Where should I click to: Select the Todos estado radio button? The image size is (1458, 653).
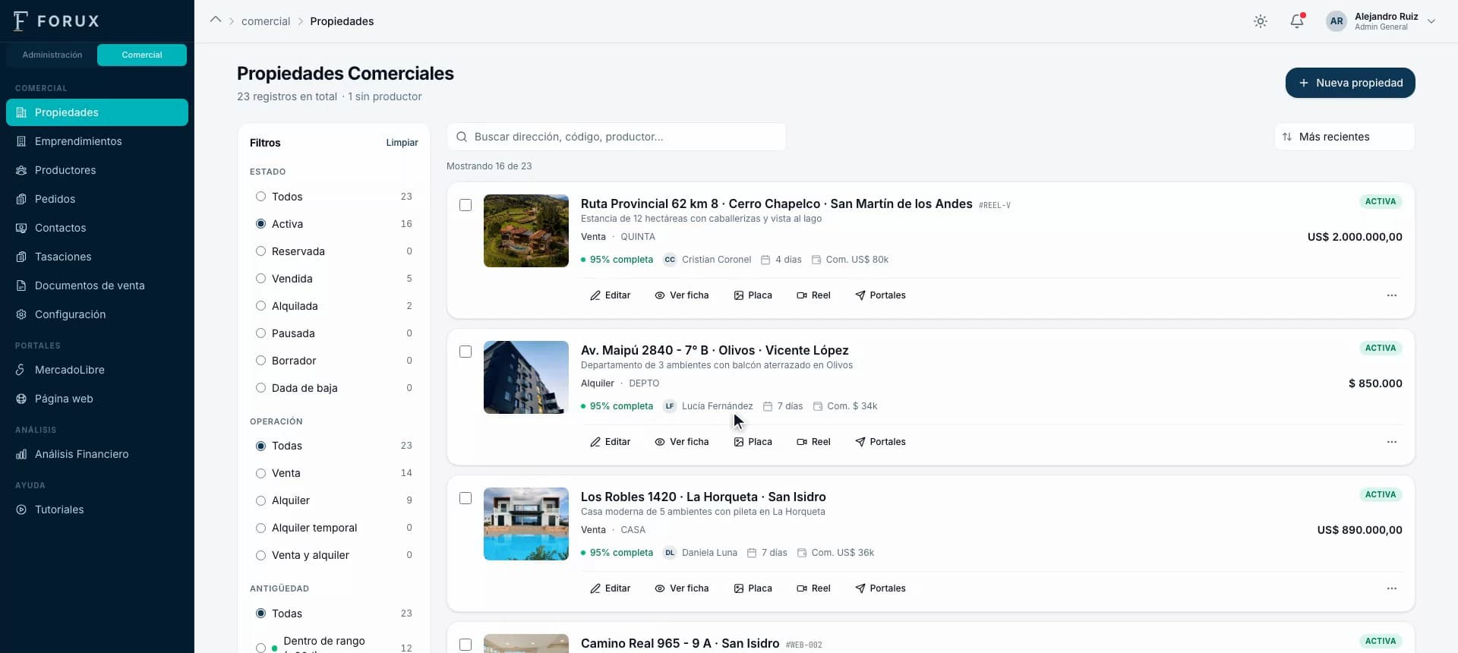(260, 197)
